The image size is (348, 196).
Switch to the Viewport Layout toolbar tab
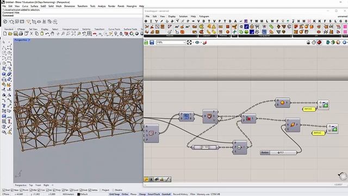point(70,29)
